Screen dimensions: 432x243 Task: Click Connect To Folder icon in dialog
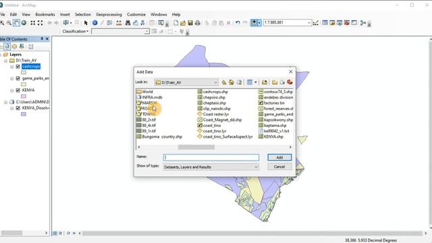coord(265,82)
